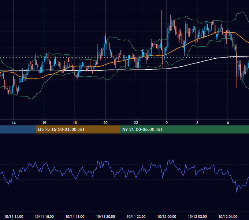
Task: Click the 4 hour label on price chart axis
Action: click(x=228, y=123)
